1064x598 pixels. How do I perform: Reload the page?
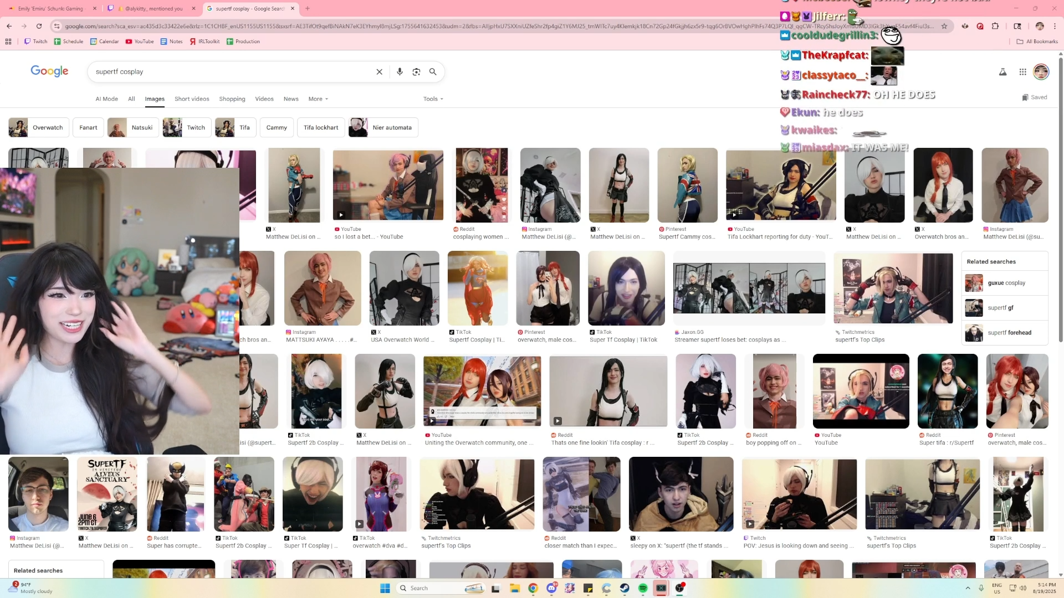coord(39,26)
